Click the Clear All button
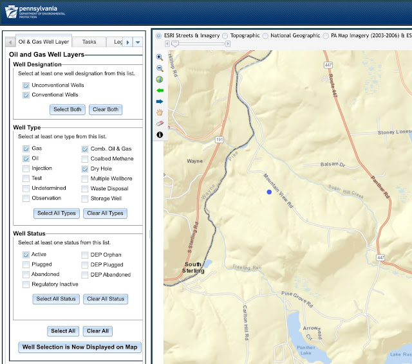Image resolution: width=412 pixels, height=364 pixels. (x=98, y=331)
